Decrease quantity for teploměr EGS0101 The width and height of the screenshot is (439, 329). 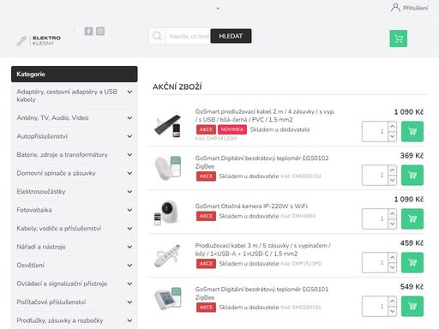[393, 311]
